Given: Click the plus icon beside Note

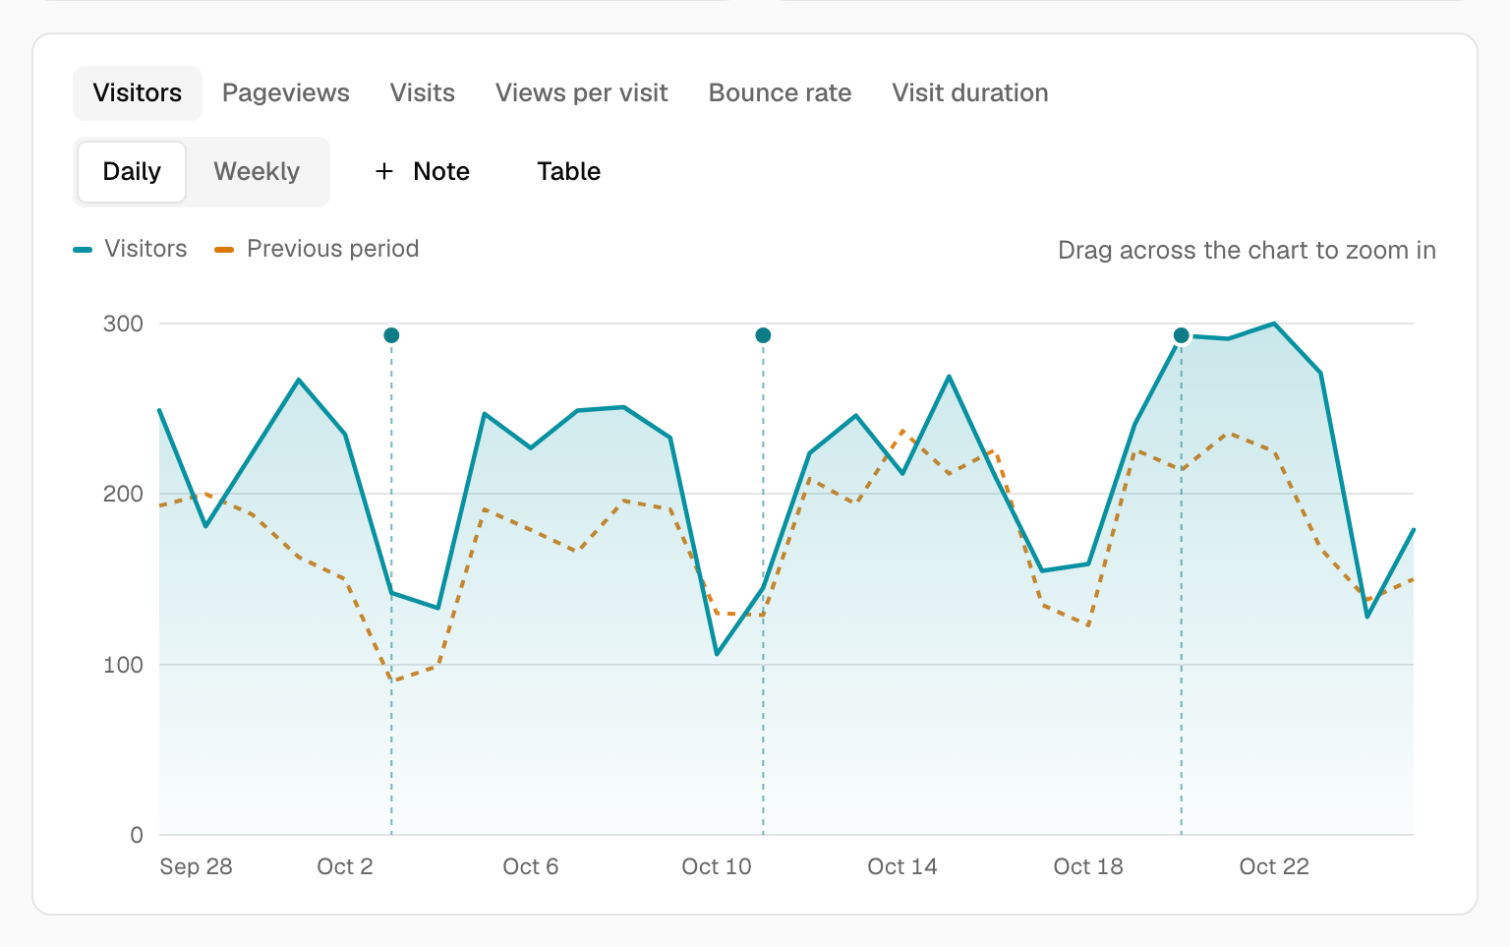Looking at the screenshot, I should click(384, 172).
